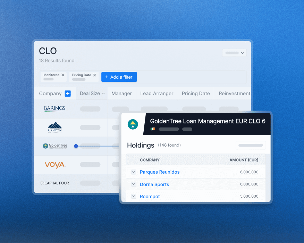Select the Capital Four logo
Image resolution: width=304 pixels, height=243 pixels.
(x=54, y=183)
